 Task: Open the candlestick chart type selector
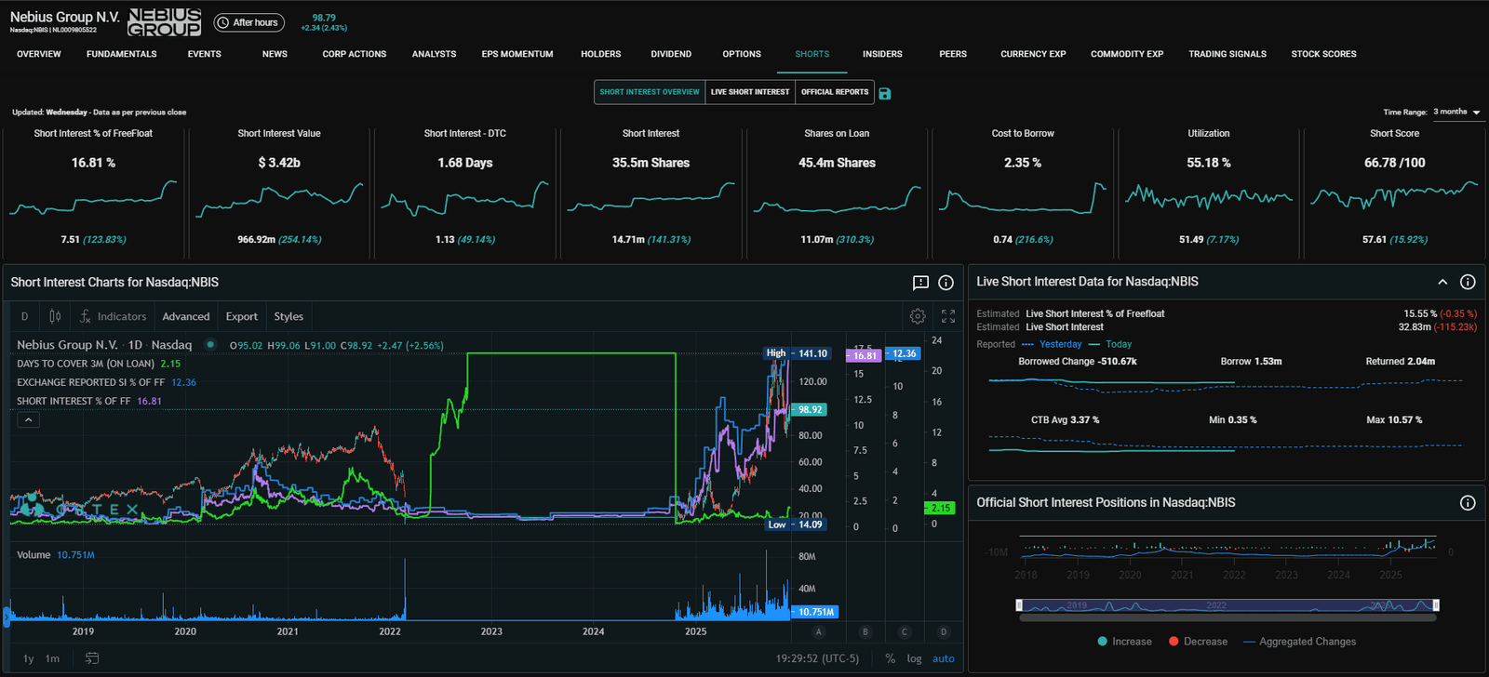(x=55, y=316)
